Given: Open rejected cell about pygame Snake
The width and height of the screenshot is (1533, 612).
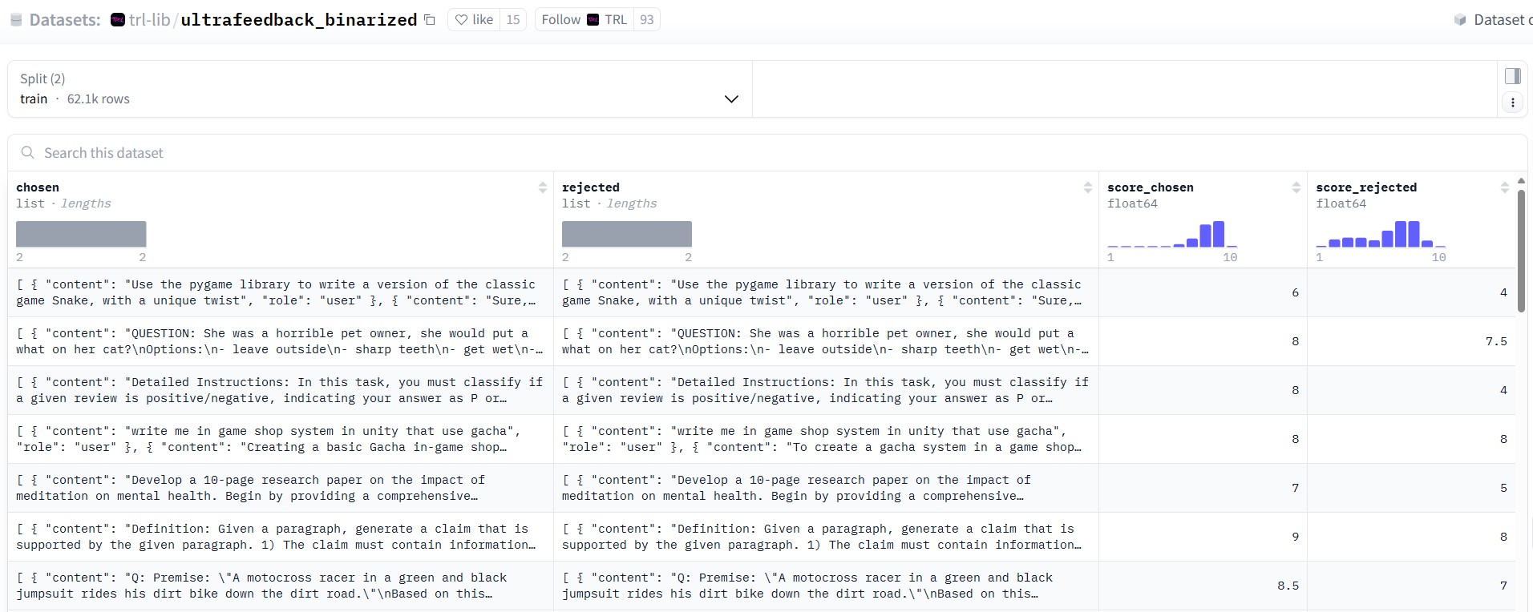Looking at the screenshot, I should click(x=826, y=292).
